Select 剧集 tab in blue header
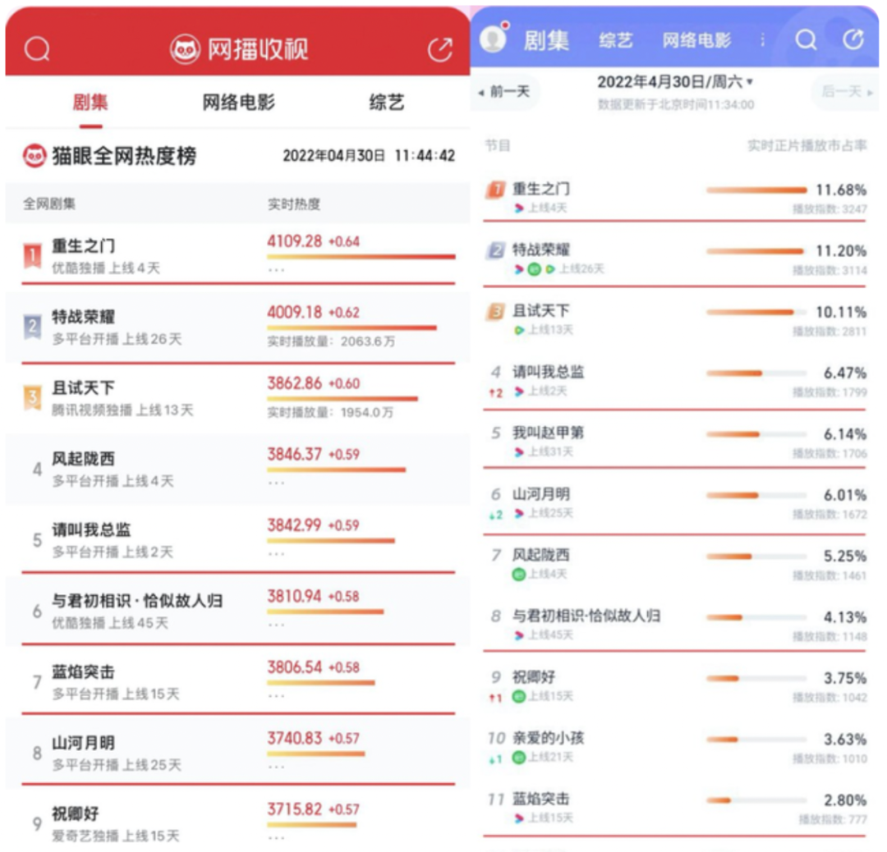The width and height of the screenshot is (887, 852). [x=546, y=40]
